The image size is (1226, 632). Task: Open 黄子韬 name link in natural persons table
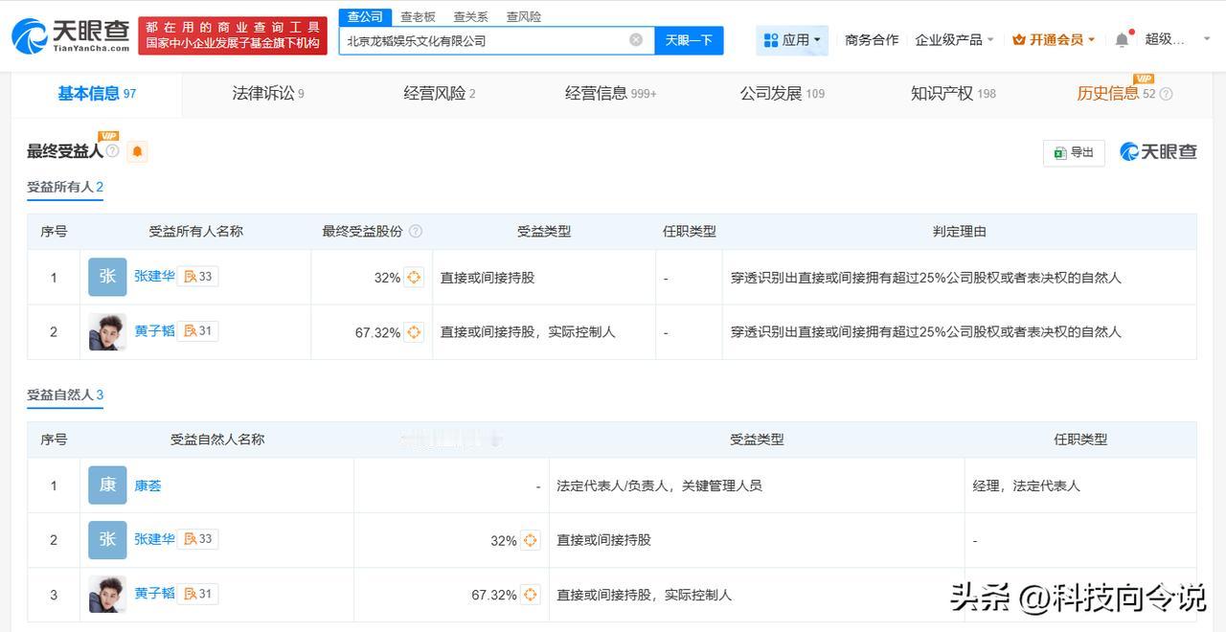154,594
